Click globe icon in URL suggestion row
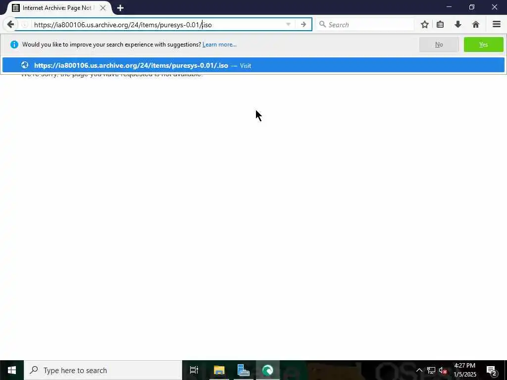507x380 pixels. pyautogui.click(x=25, y=65)
